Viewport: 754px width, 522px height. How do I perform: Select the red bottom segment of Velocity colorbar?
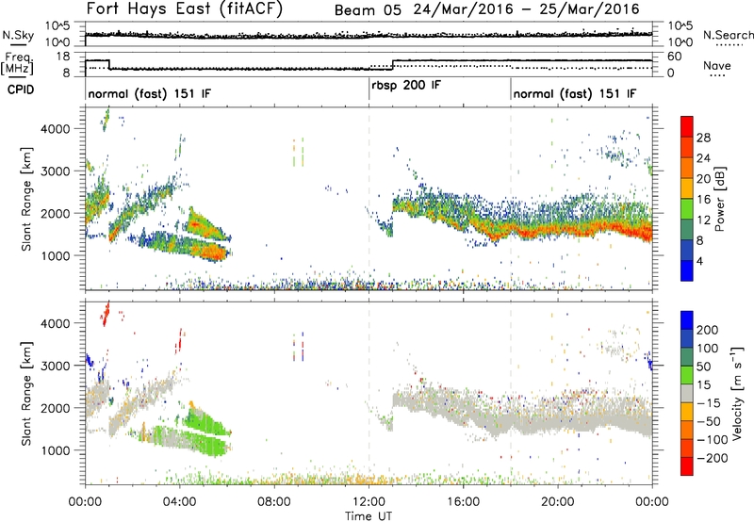click(x=687, y=466)
